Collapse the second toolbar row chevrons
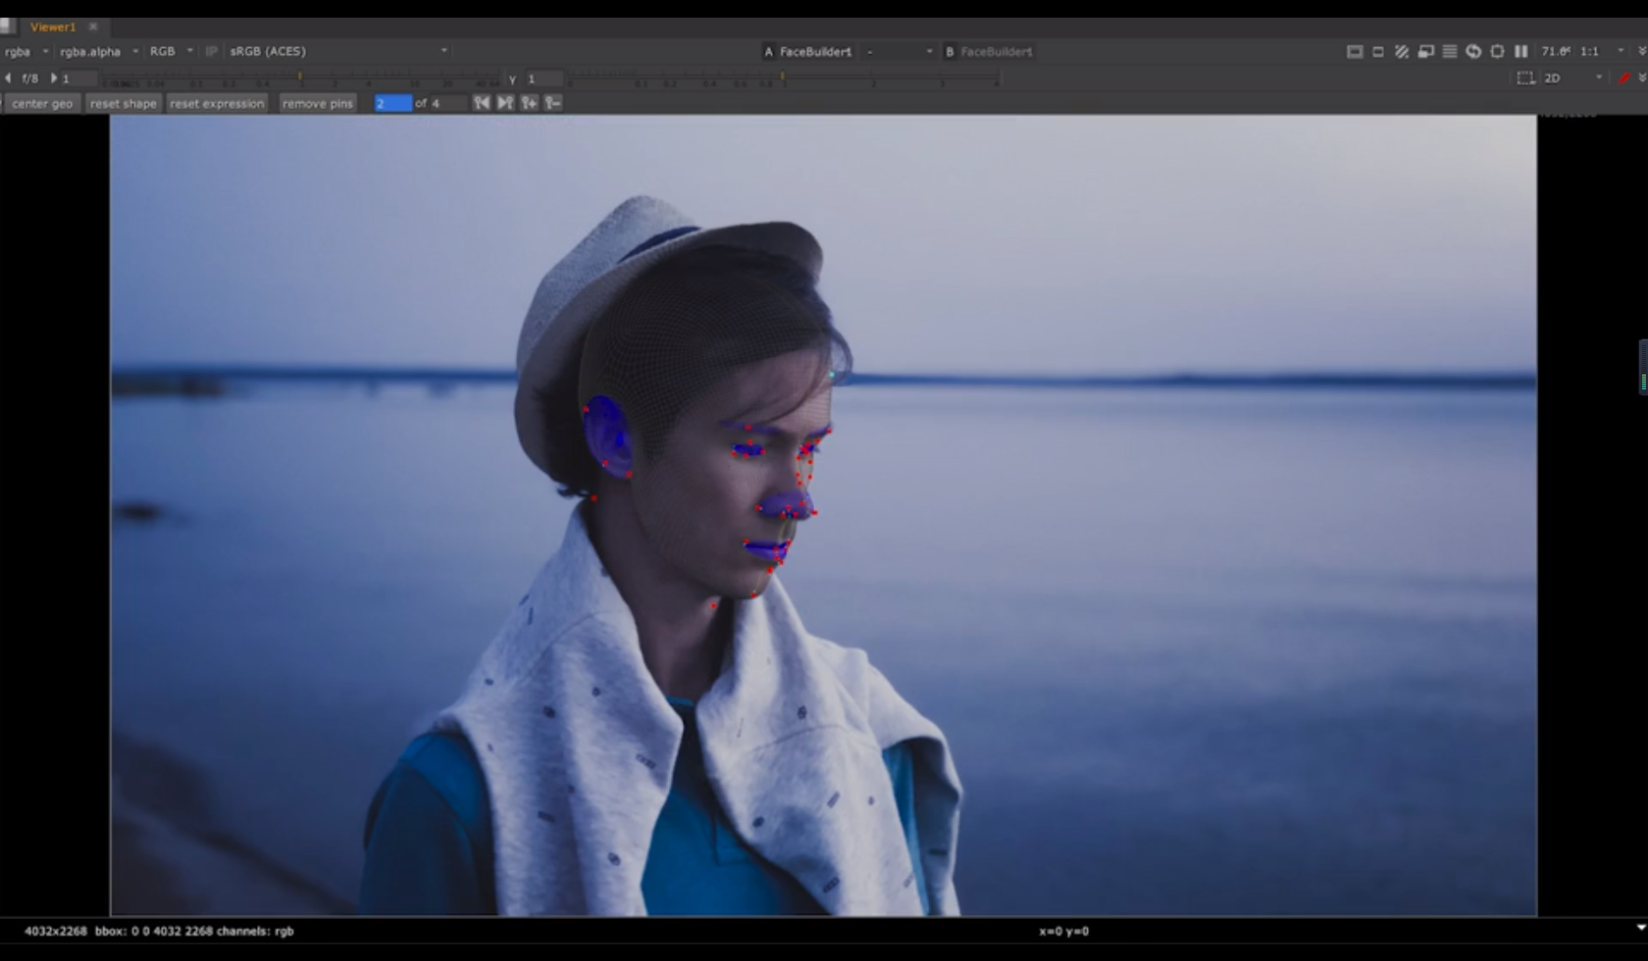The width and height of the screenshot is (1648, 961). [1642, 77]
